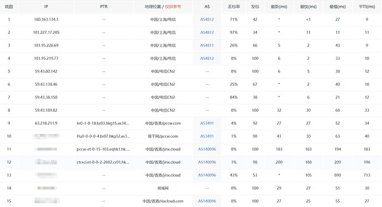Select the IP 101.95.219.77
The height and width of the screenshot is (207, 382).
pyautogui.click(x=46, y=59)
